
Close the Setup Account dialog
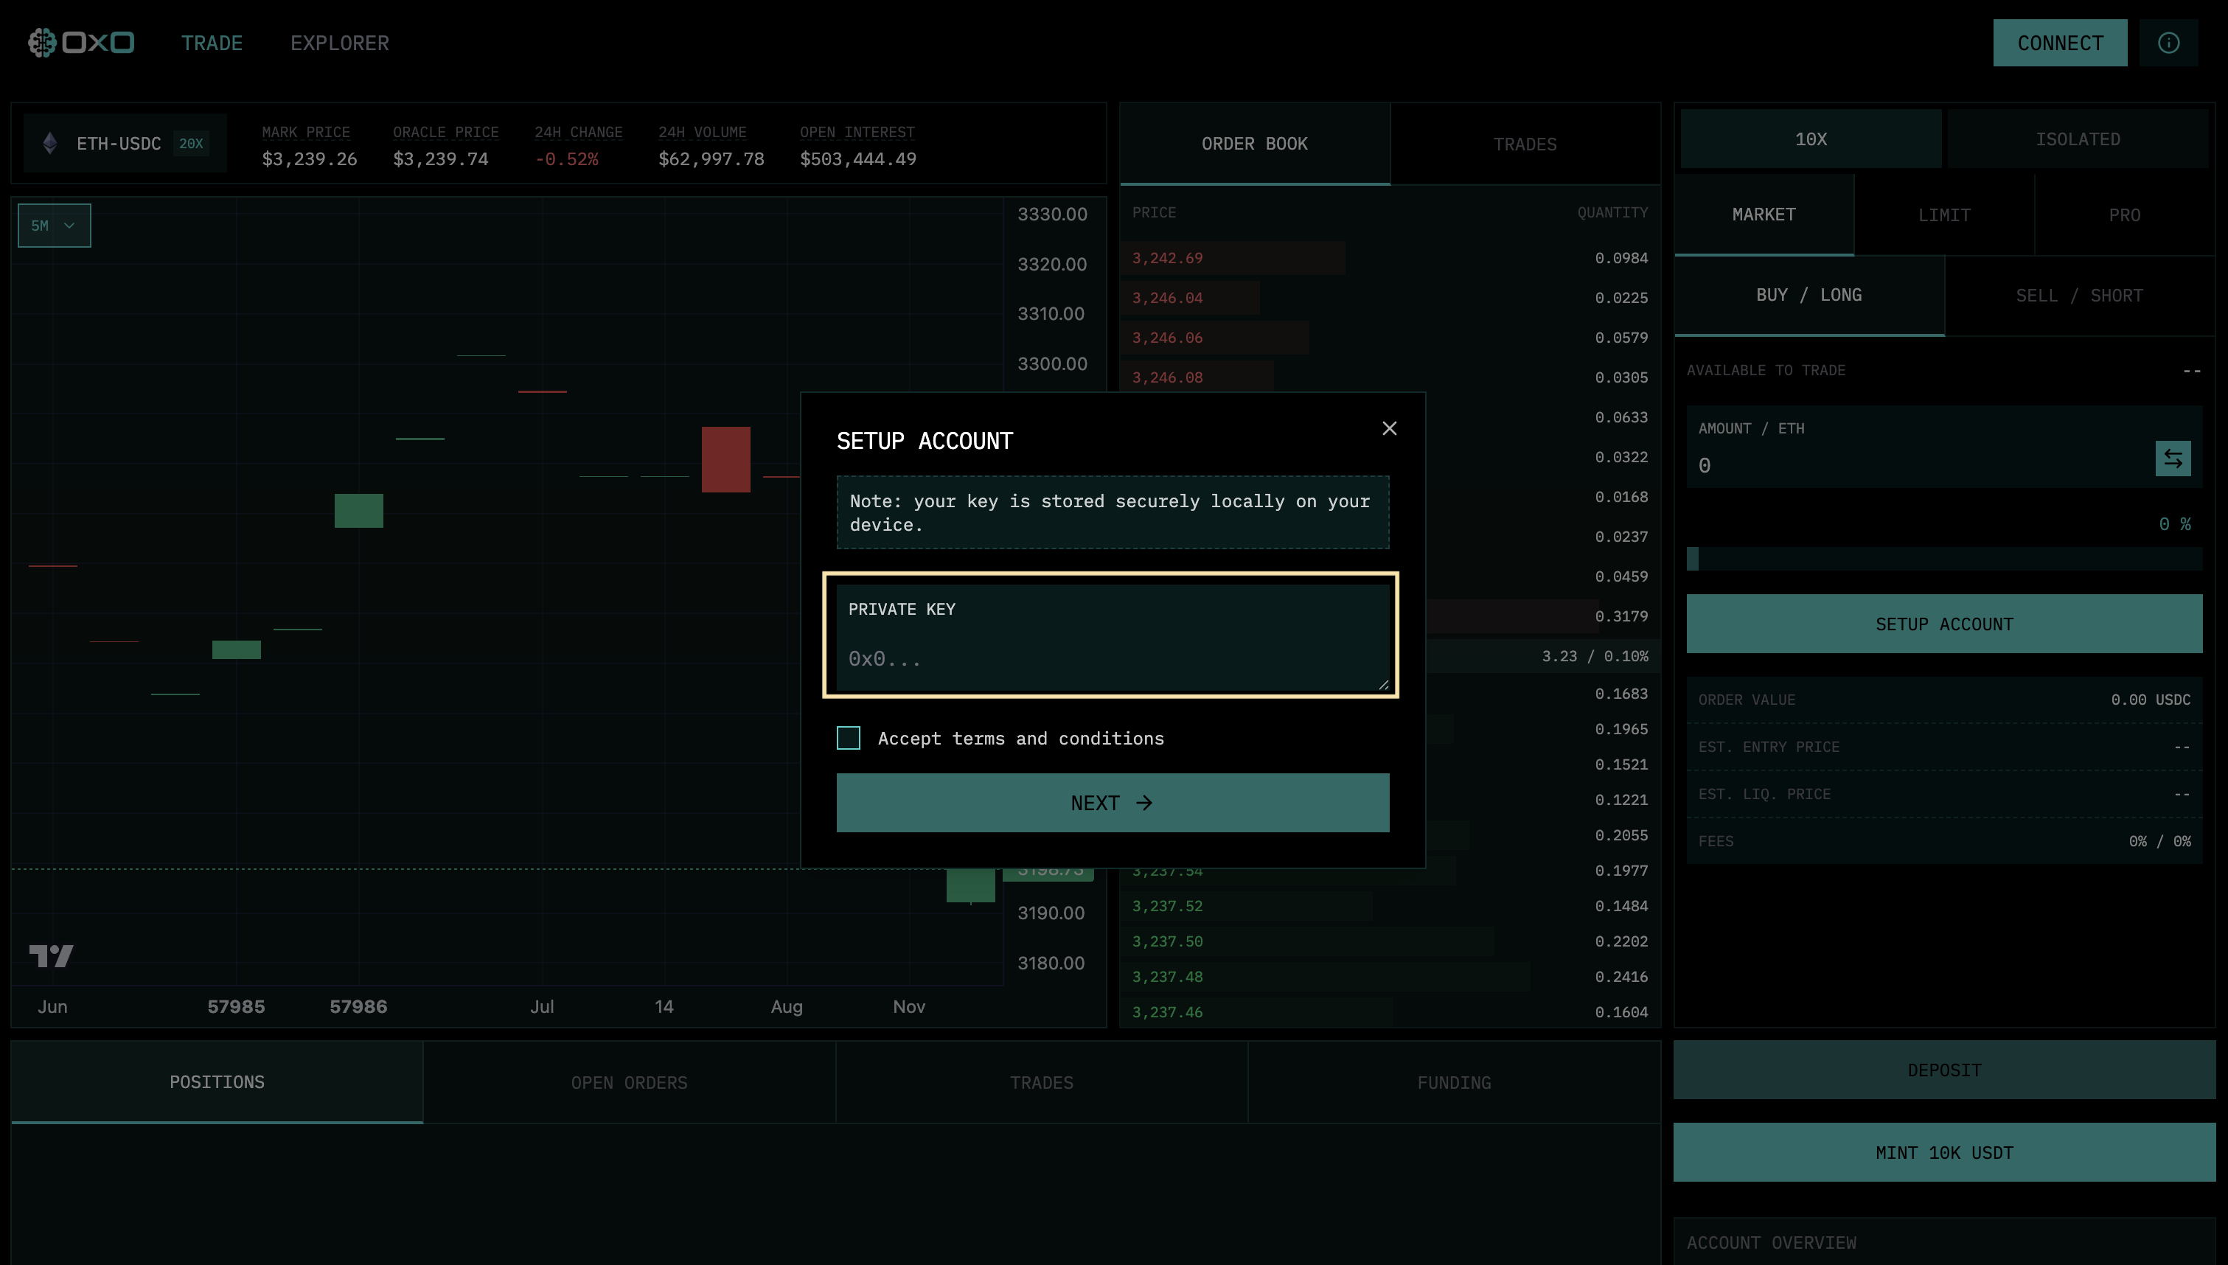coord(1389,428)
